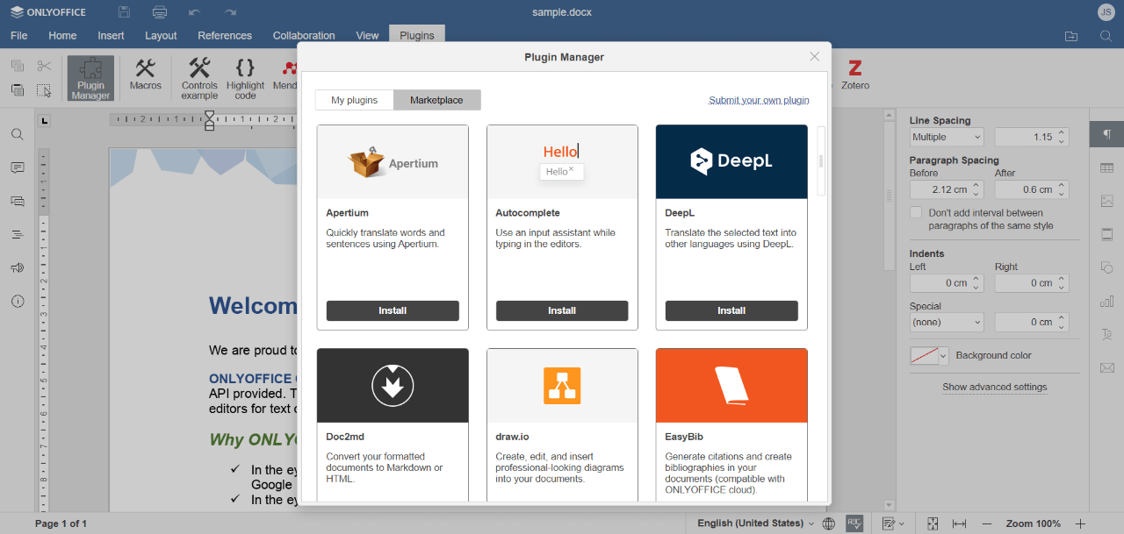Click the Select all icon
The height and width of the screenshot is (534, 1124).
point(45,90)
